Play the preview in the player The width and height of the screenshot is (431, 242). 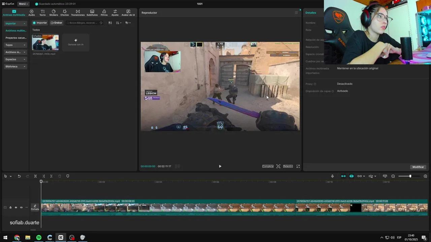(220, 166)
